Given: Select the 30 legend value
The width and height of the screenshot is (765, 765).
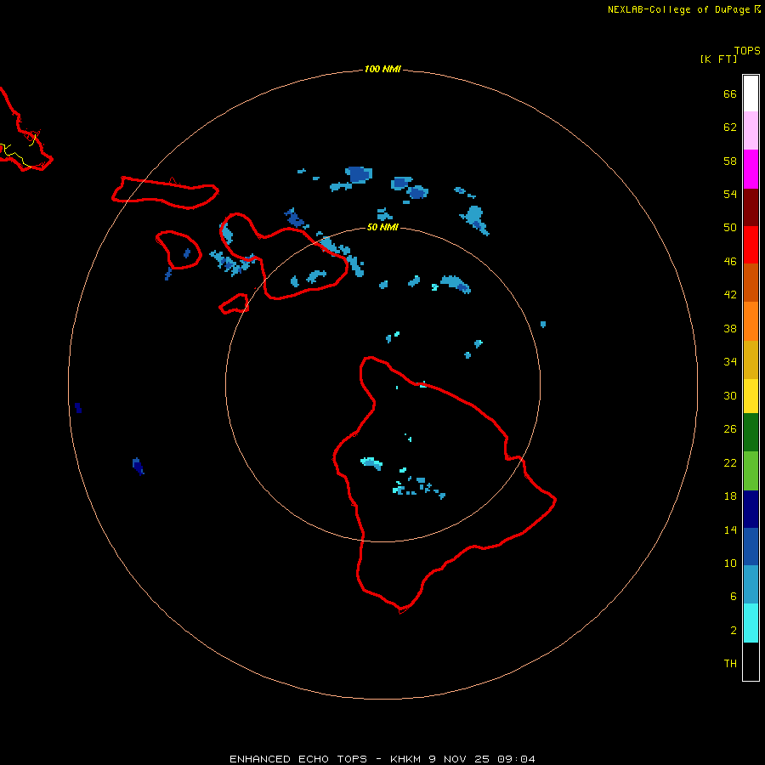Looking at the screenshot, I should tap(730, 395).
